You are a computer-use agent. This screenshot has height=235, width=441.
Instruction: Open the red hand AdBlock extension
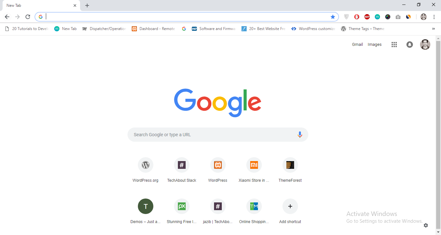[x=357, y=17]
